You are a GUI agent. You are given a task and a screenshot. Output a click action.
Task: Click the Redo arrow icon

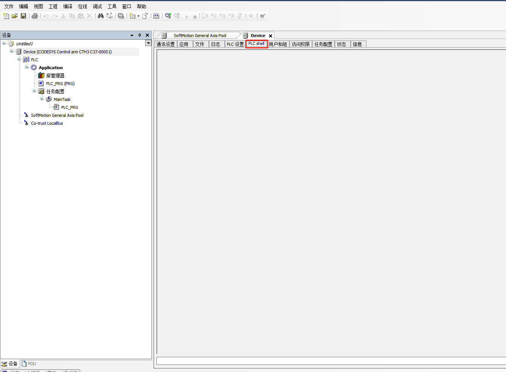[55, 16]
